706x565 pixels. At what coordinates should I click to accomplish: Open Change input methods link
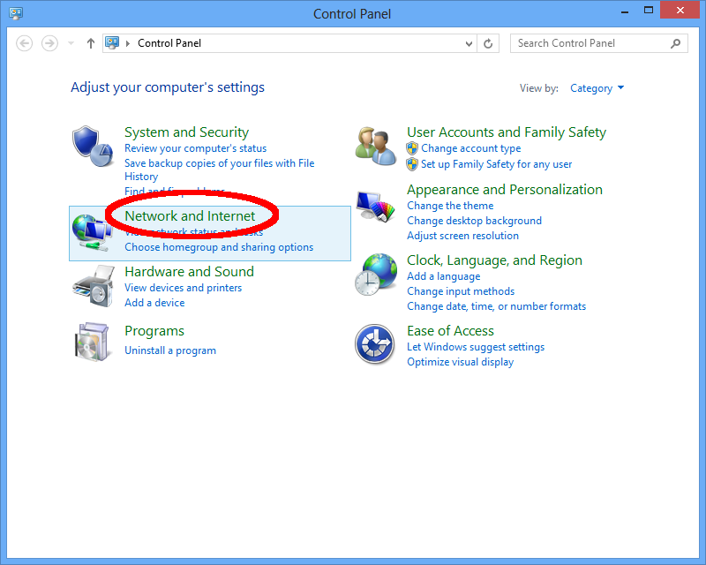(461, 291)
